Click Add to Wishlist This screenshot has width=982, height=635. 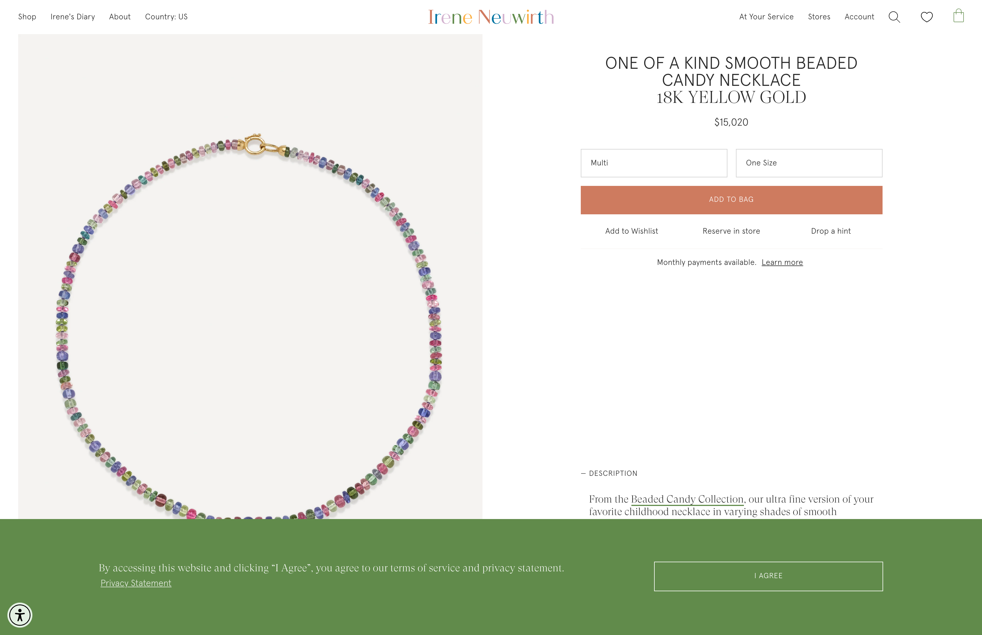coord(631,231)
